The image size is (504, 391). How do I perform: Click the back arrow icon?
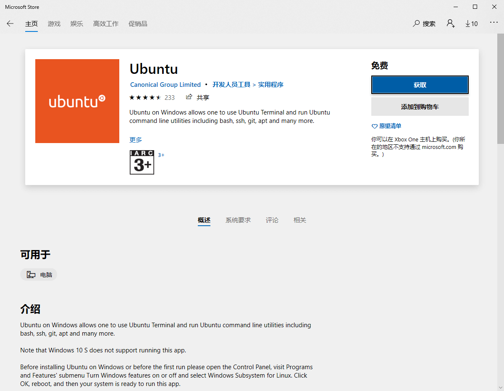click(10, 24)
